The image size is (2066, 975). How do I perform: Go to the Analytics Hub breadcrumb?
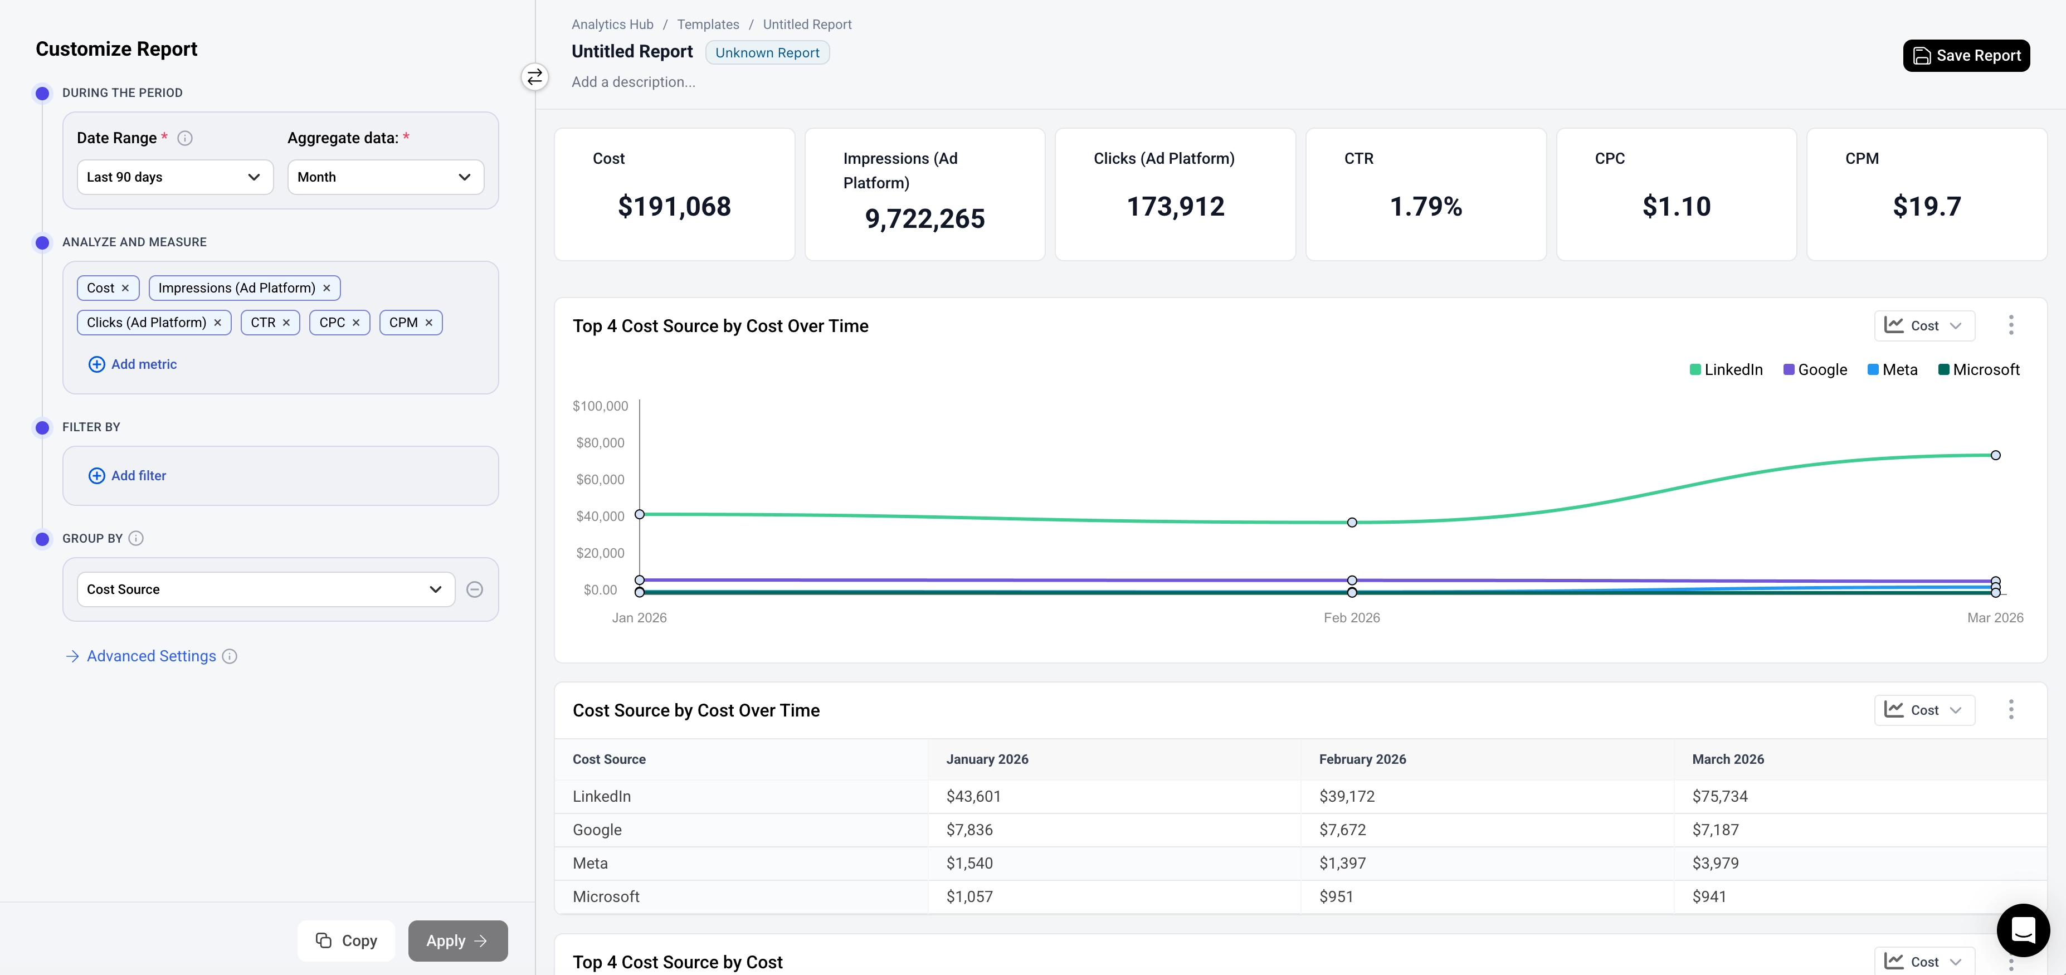(612, 24)
